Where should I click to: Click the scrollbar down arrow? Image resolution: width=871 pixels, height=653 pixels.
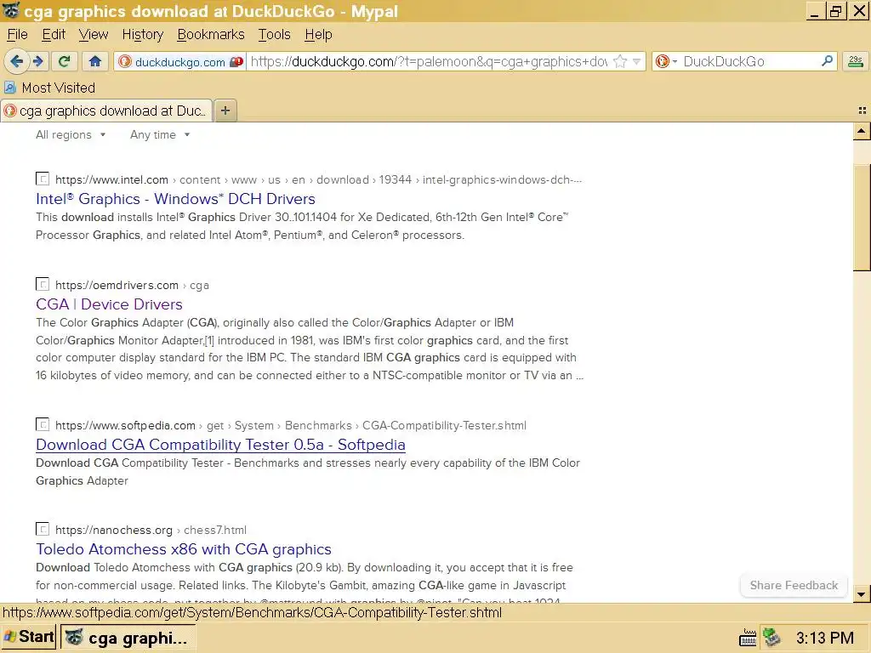861,594
